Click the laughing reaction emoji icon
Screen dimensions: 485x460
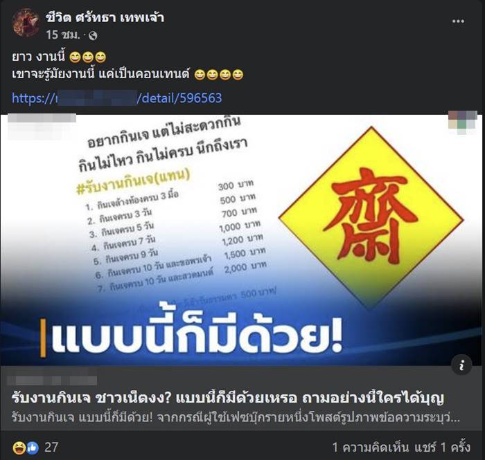coord(19,448)
